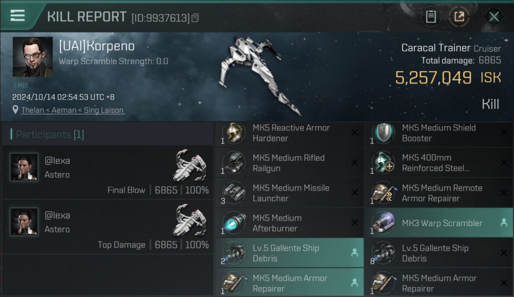Click the clipboard report icon
514x297 pixels.
click(x=431, y=17)
